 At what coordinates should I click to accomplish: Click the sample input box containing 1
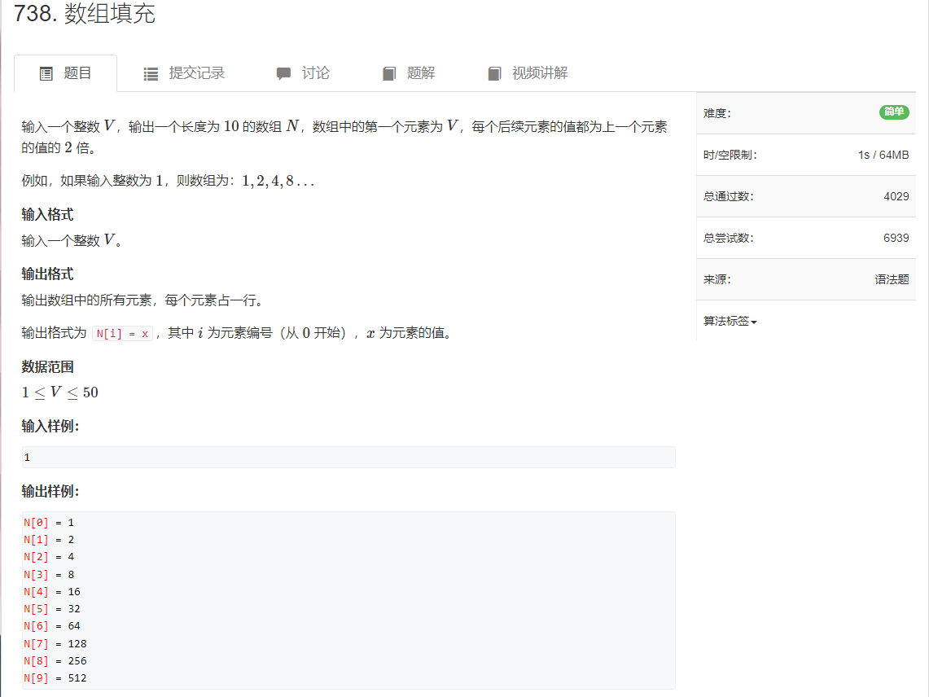[348, 457]
